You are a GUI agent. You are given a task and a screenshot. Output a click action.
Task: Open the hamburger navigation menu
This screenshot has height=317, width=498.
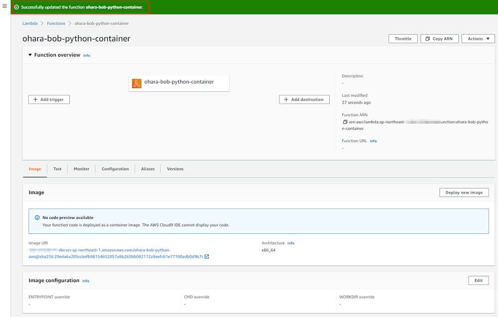tap(5, 6)
